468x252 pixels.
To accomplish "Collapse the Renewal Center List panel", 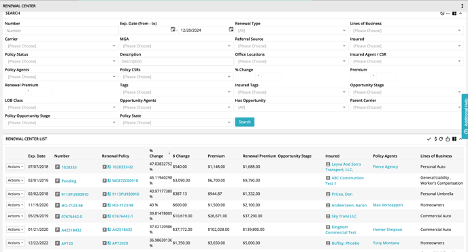I will pyautogui.click(x=461, y=139).
